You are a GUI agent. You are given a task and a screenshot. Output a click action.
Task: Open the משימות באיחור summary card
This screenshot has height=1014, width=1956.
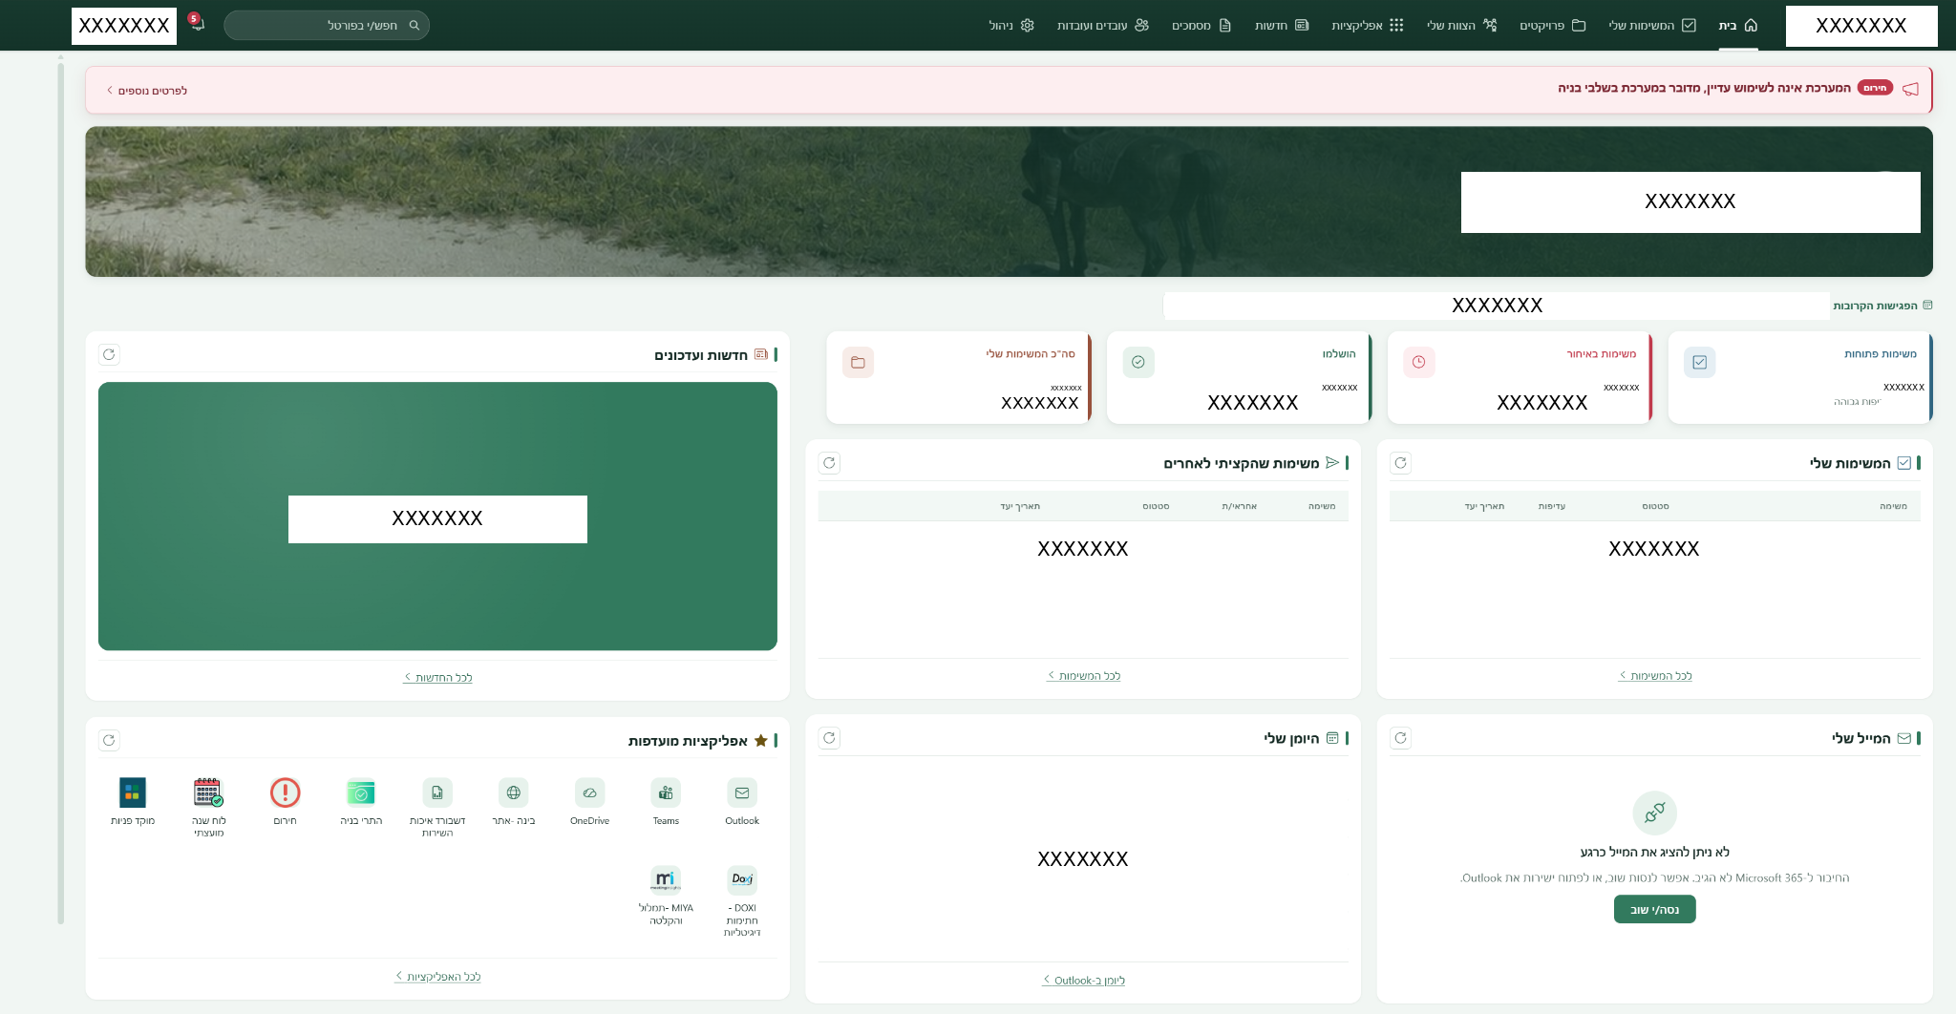coord(1520,377)
